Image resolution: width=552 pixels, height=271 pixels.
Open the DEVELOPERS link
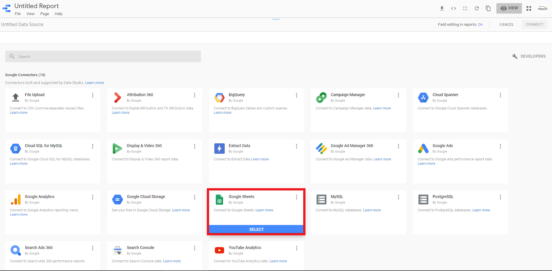[529, 56]
